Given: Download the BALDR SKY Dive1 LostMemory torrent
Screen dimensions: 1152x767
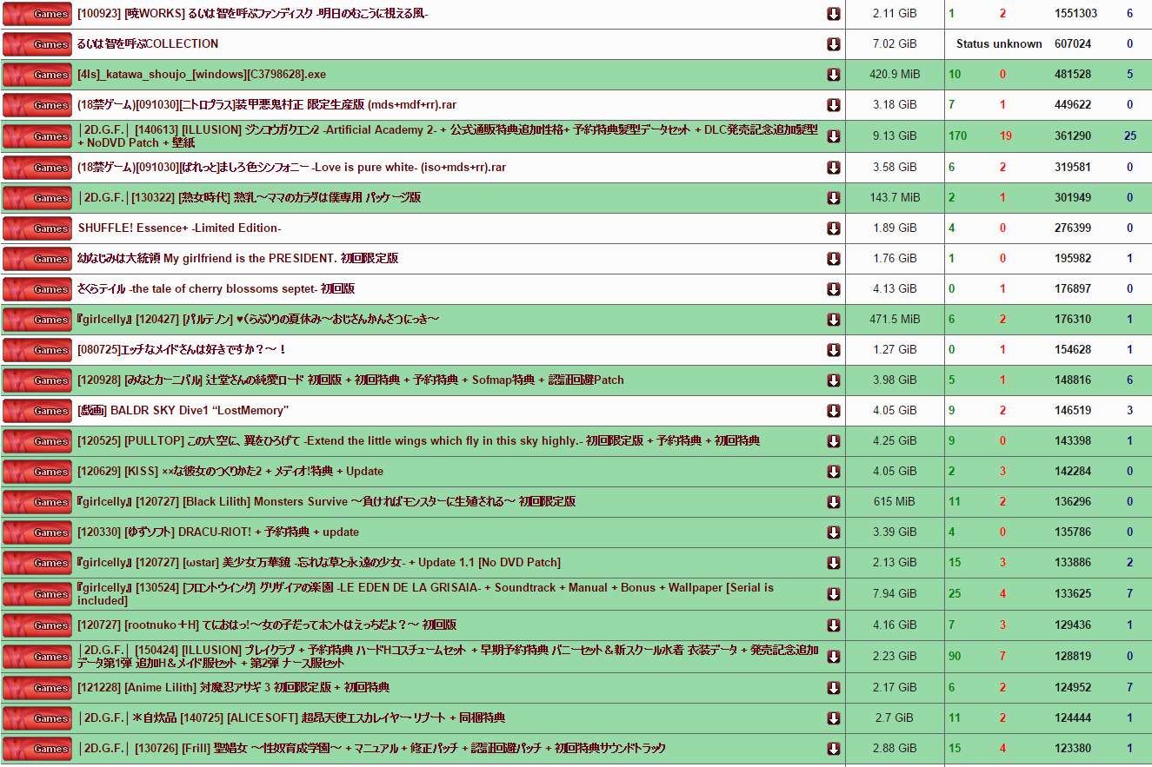Looking at the screenshot, I should (834, 411).
